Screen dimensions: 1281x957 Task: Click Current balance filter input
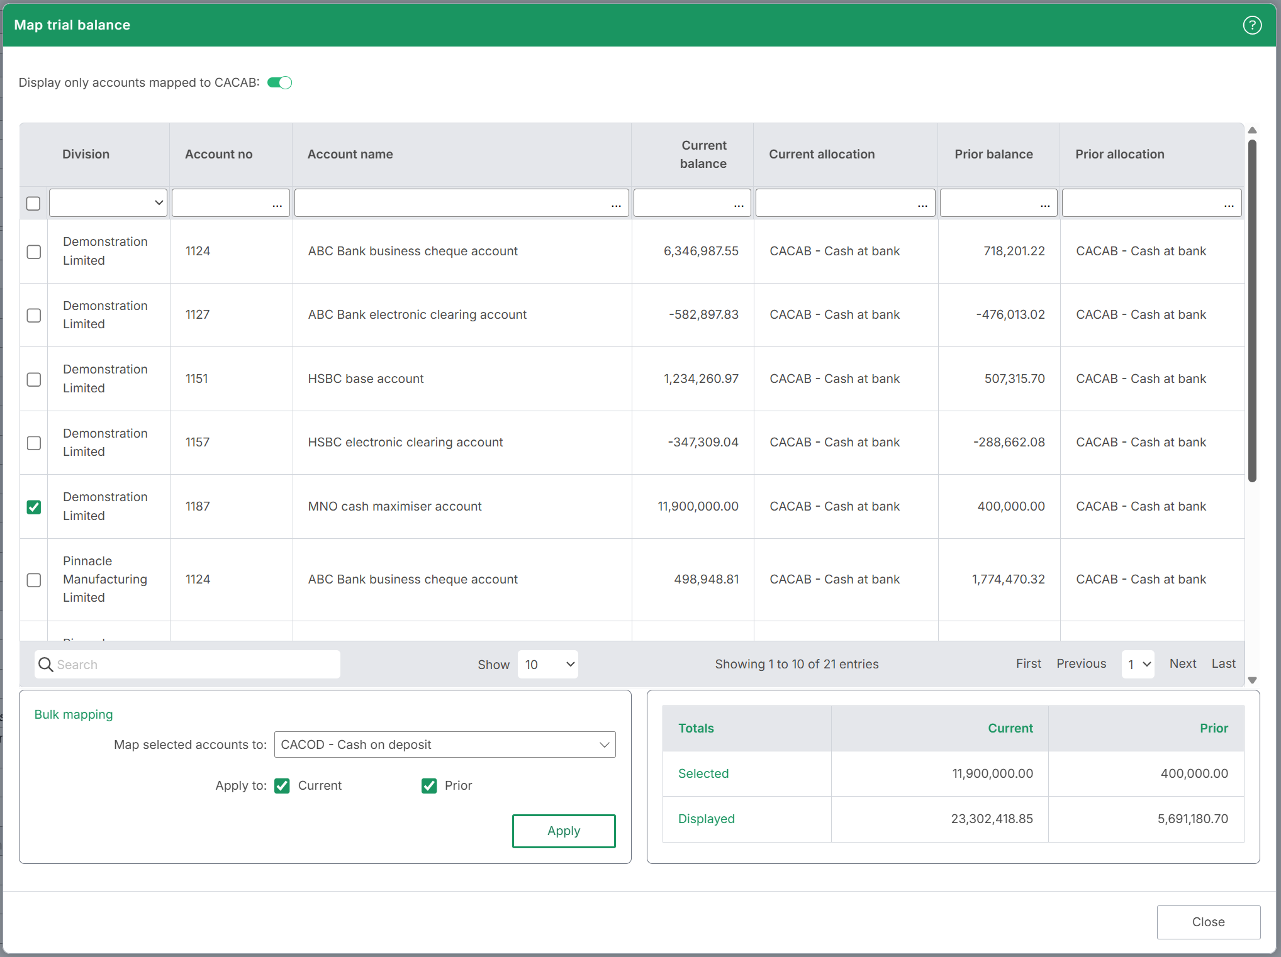pyautogui.click(x=692, y=202)
